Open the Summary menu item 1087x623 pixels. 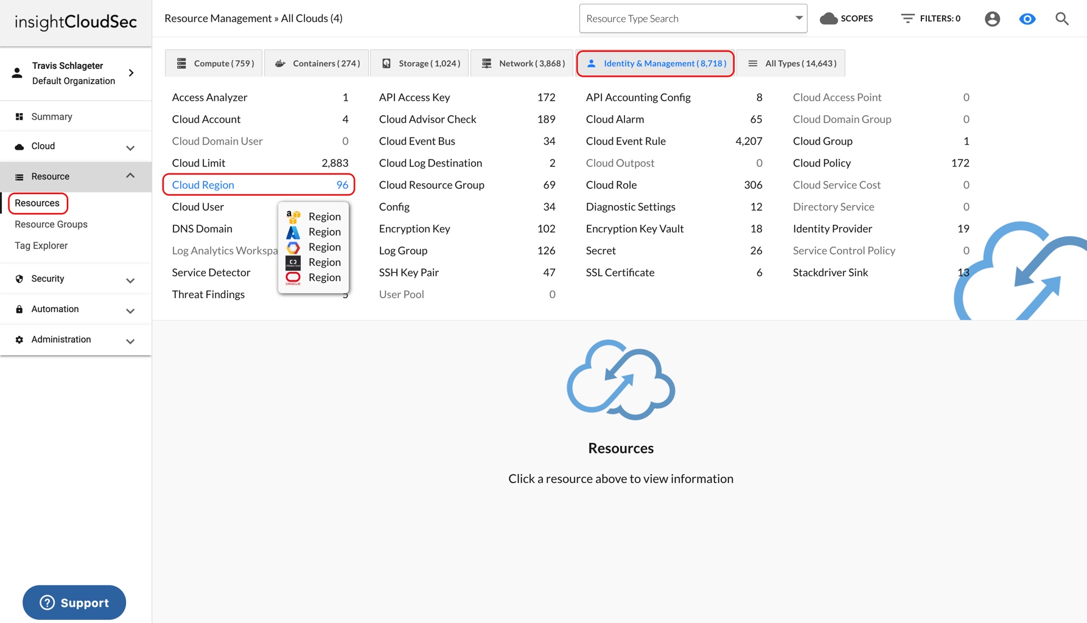click(52, 117)
